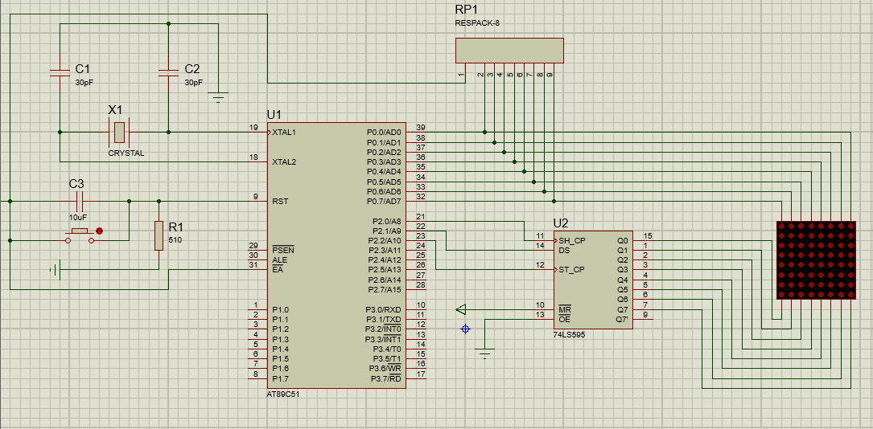Click pin 1 of the RP1 resistor pack
873x429 pixels.
(461, 74)
